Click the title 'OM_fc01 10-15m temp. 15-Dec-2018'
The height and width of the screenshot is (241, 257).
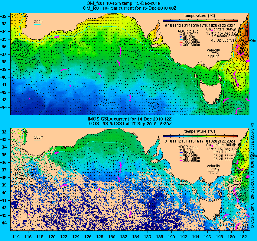pos(123,3)
